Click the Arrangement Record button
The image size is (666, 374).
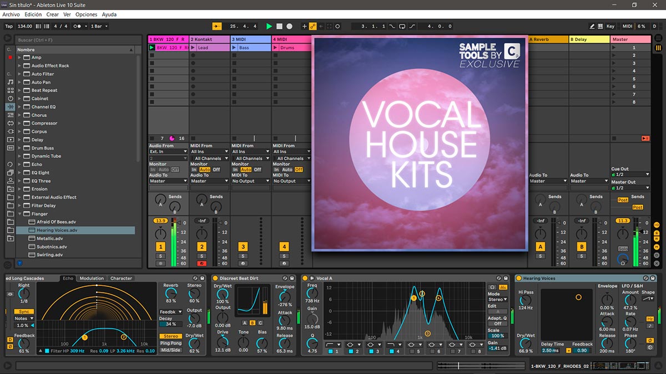click(289, 26)
